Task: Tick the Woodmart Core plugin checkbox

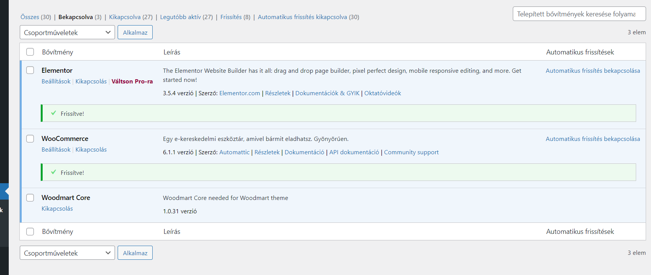Action: [30, 198]
